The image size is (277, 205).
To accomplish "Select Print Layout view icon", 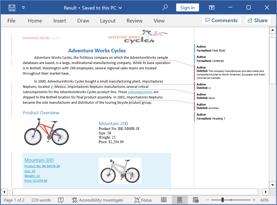I will pyautogui.click(x=180, y=200).
